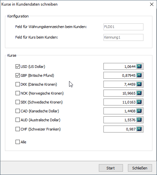157x175 pixels.
Task: Open calculator icon for USD rate
Action: coord(139,66)
